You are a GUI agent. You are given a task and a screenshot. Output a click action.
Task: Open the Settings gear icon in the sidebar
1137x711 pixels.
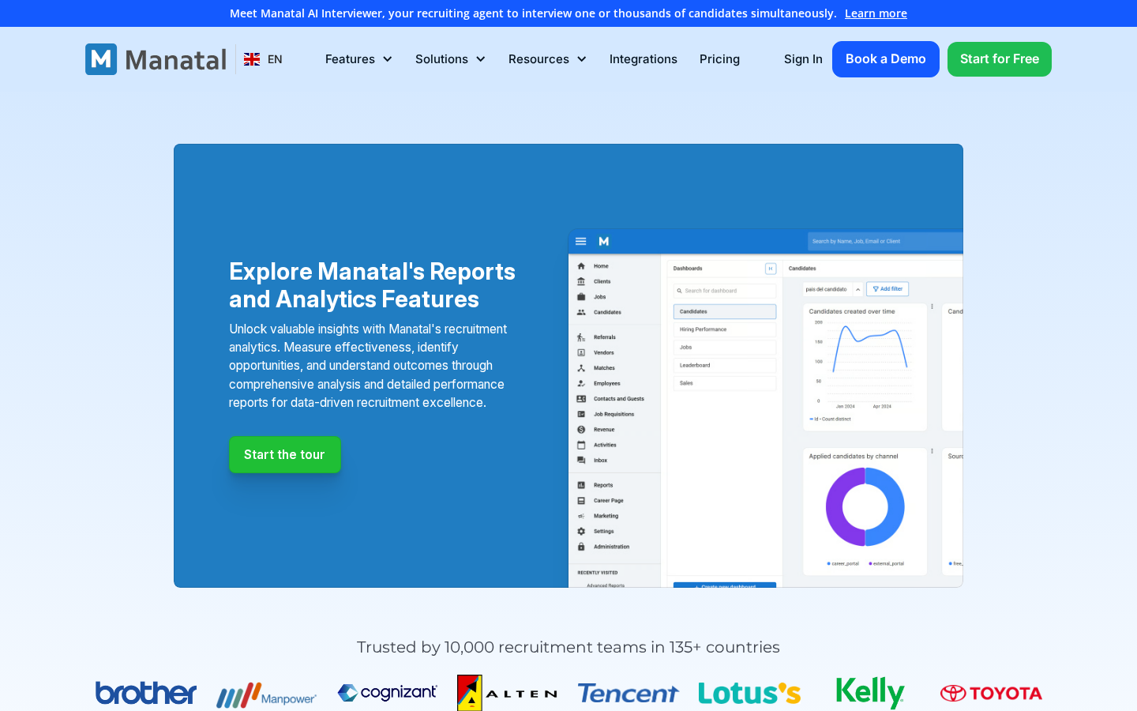[x=581, y=532]
